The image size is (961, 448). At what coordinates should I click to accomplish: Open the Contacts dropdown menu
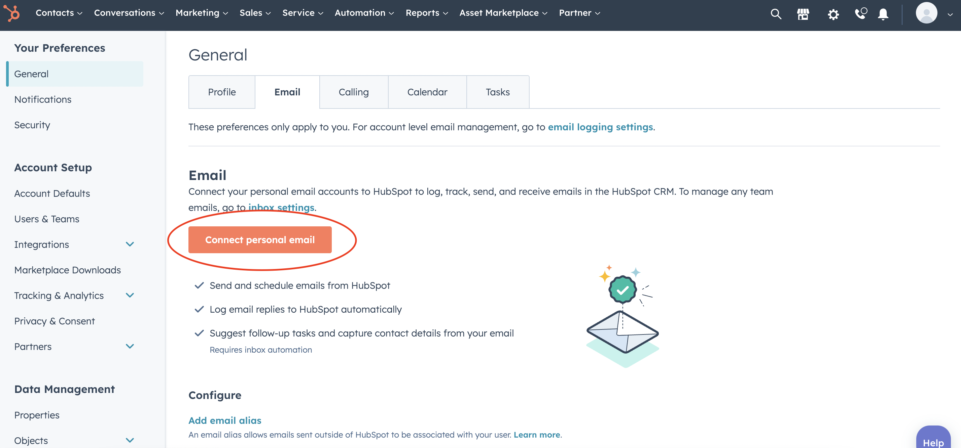[x=59, y=13]
